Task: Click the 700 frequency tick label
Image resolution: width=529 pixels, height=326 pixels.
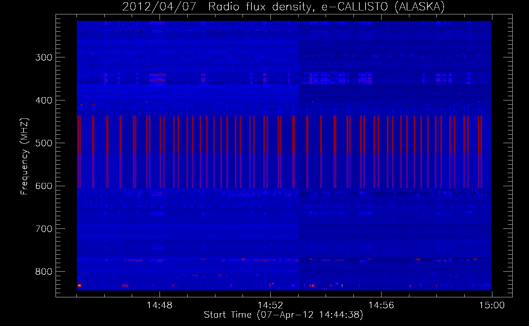Action: tap(44, 229)
